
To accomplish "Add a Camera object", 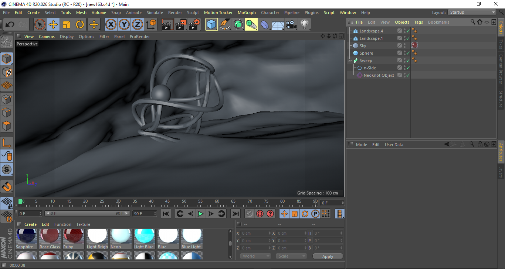I will [x=291, y=25].
